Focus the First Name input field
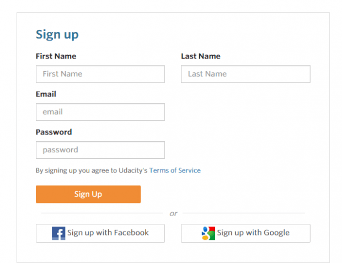 click(x=100, y=74)
